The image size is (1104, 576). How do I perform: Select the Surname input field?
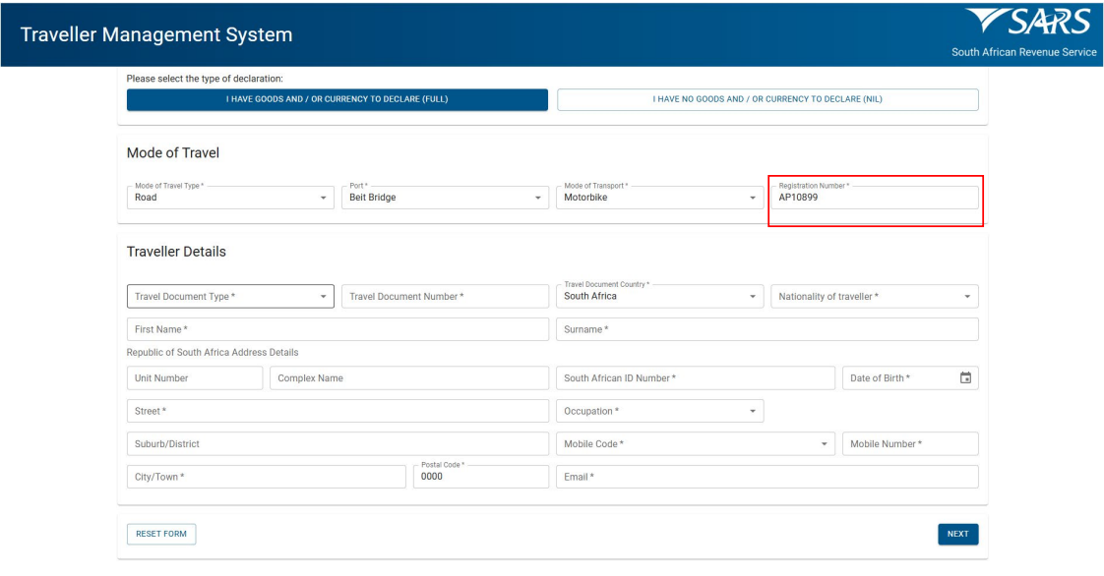click(767, 329)
